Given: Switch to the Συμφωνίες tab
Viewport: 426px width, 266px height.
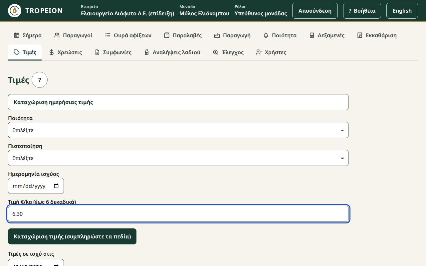Looking at the screenshot, I should click(x=113, y=52).
